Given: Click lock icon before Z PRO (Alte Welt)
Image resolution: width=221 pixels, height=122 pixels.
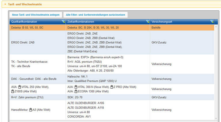Looking at the screenshot, I should tap(112, 87).
